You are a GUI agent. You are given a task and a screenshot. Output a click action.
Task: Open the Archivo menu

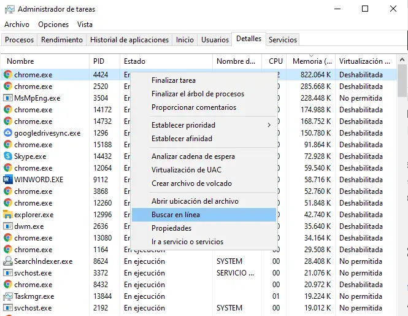[17, 25]
